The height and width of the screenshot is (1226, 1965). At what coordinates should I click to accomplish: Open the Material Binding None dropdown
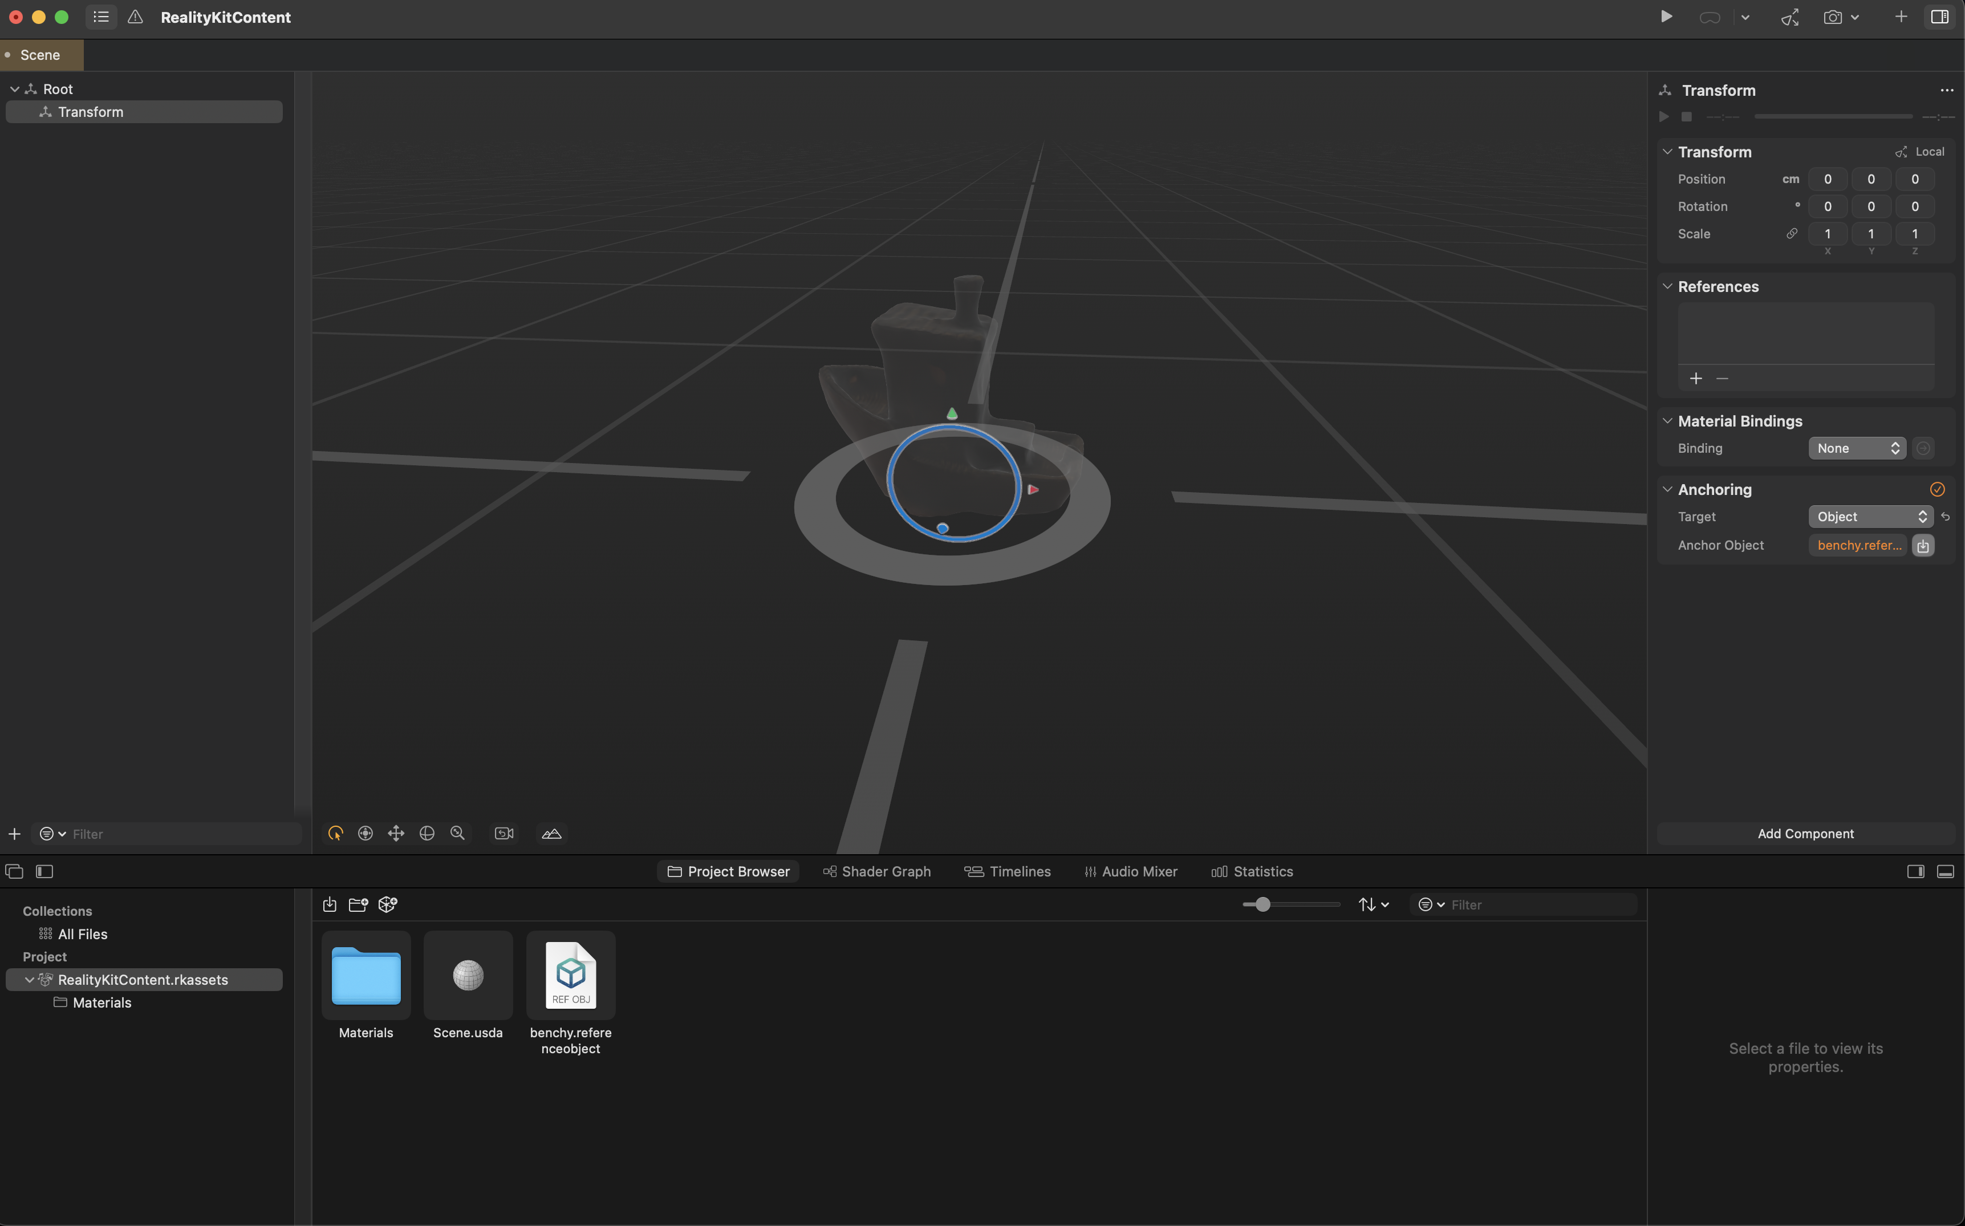click(x=1857, y=448)
